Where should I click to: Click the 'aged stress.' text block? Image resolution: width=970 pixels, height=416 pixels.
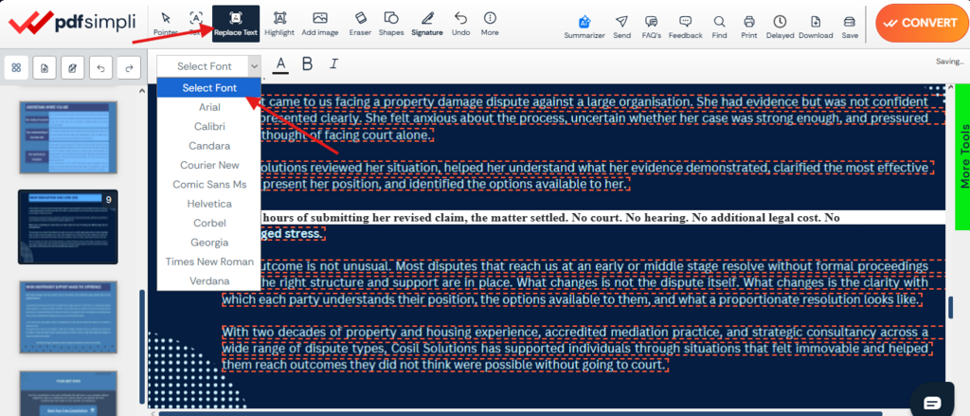293,234
